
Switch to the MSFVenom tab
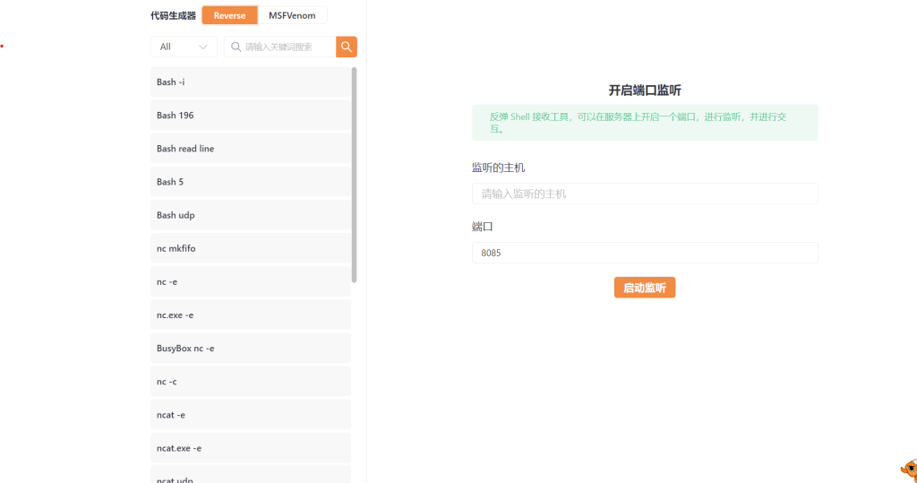(x=292, y=15)
